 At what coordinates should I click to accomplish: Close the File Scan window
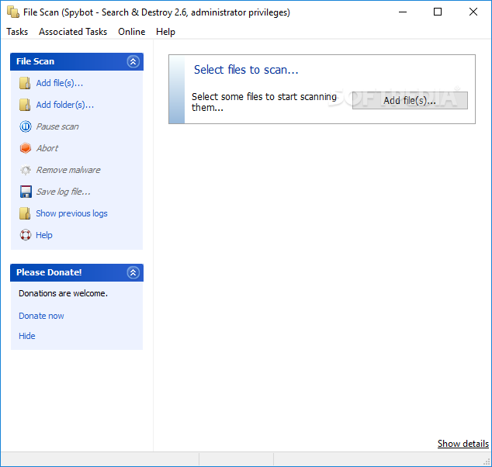point(473,12)
